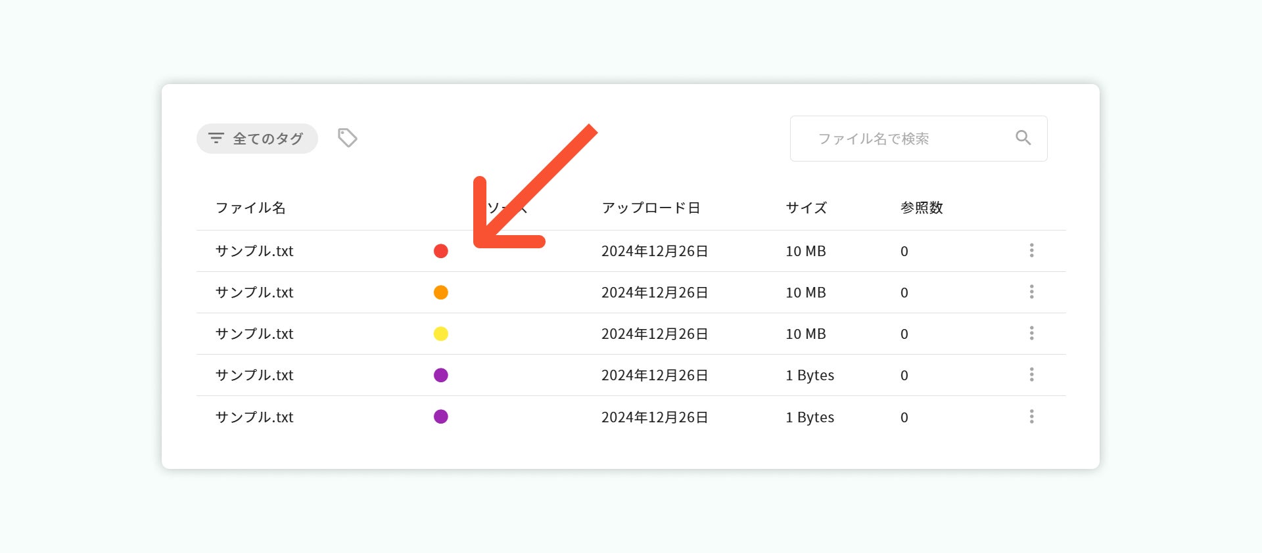Click the サイズ column header
Viewport: 1262px width, 553px height.
click(x=806, y=208)
